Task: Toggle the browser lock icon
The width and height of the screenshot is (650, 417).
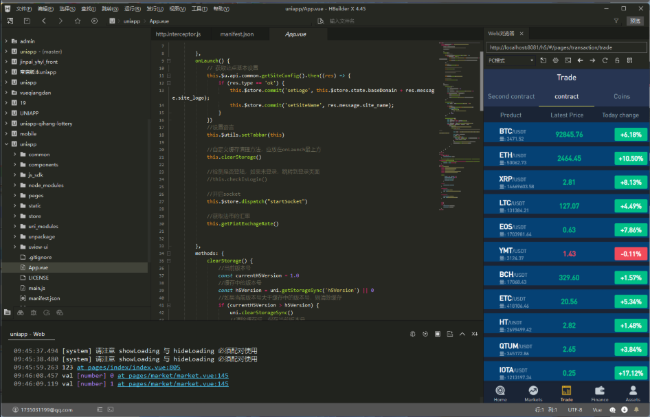Action: (x=617, y=60)
